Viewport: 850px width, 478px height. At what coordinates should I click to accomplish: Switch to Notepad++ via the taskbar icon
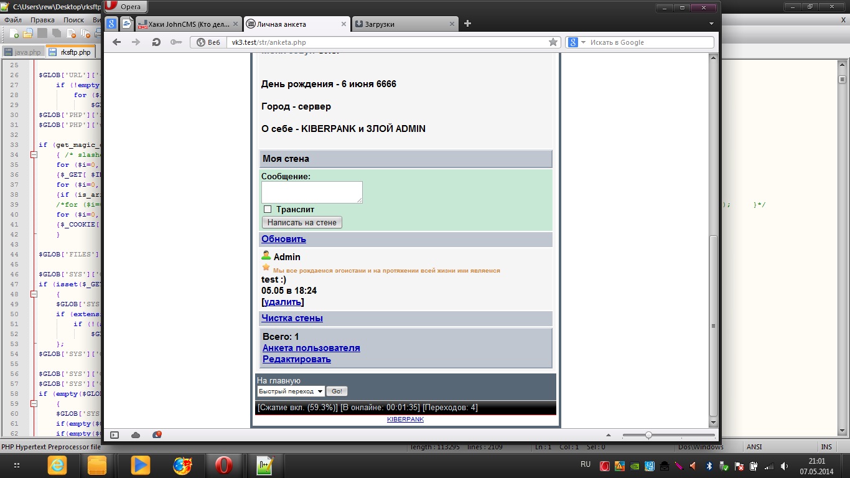[266, 465]
